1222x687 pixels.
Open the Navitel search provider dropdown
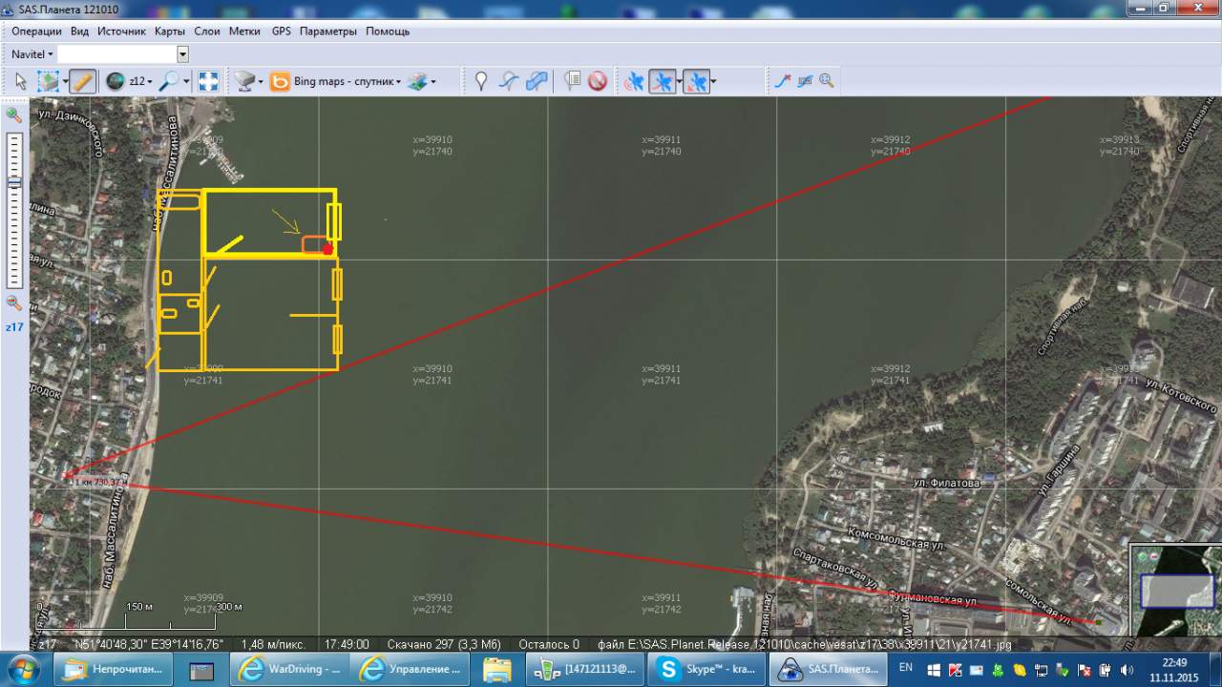pyautogui.click(x=32, y=54)
